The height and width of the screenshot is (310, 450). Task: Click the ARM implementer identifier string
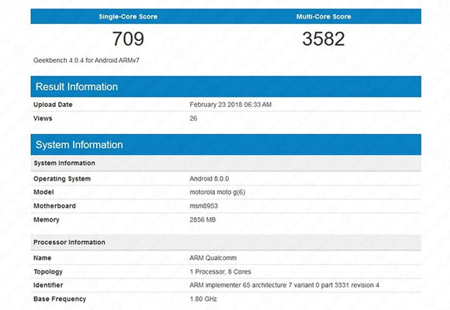(x=284, y=285)
